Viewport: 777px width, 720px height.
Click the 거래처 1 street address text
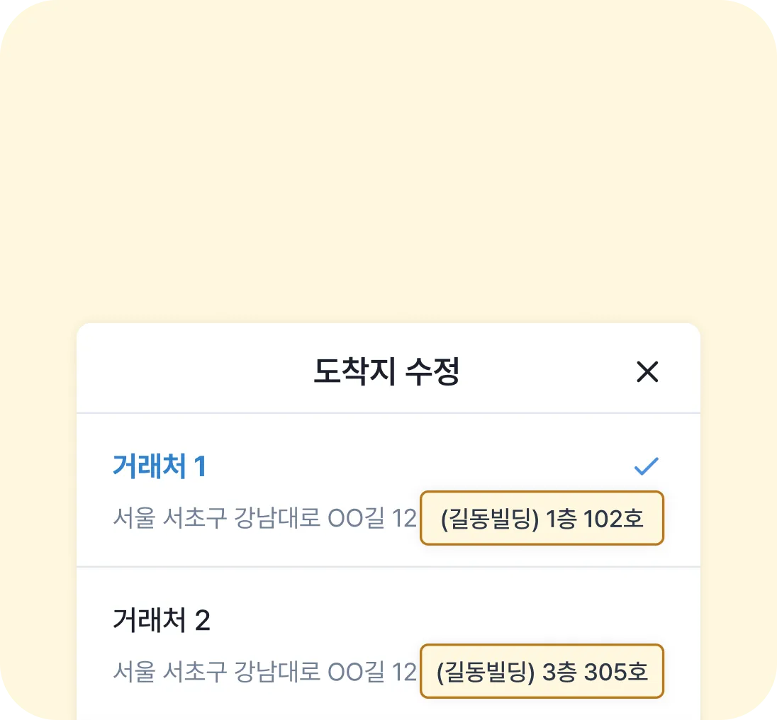[264, 519]
